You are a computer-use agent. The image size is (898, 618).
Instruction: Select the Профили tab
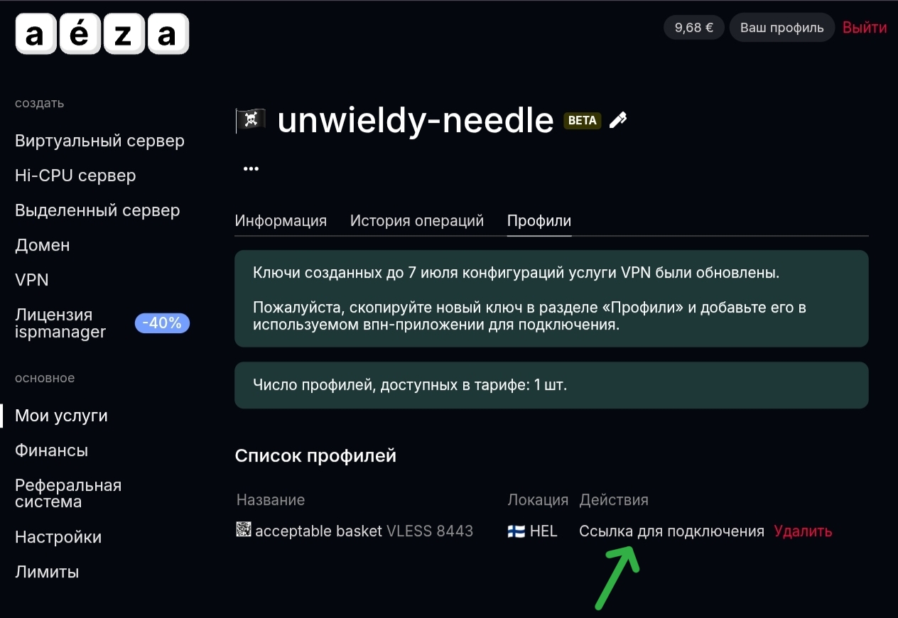(539, 221)
